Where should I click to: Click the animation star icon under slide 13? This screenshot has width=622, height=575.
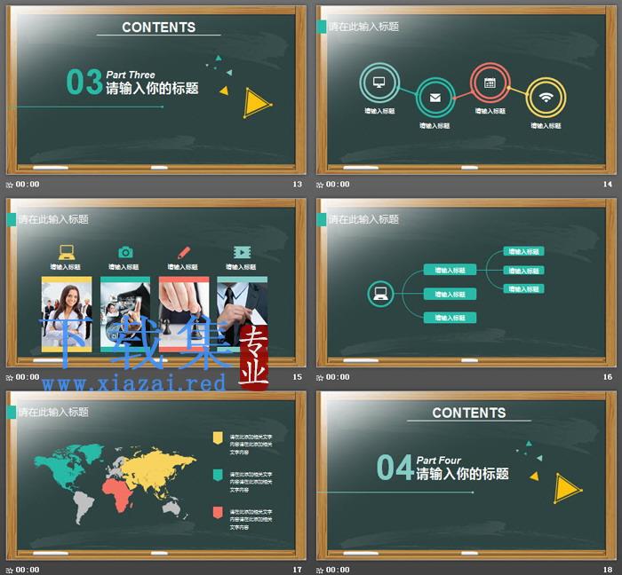coord(10,185)
